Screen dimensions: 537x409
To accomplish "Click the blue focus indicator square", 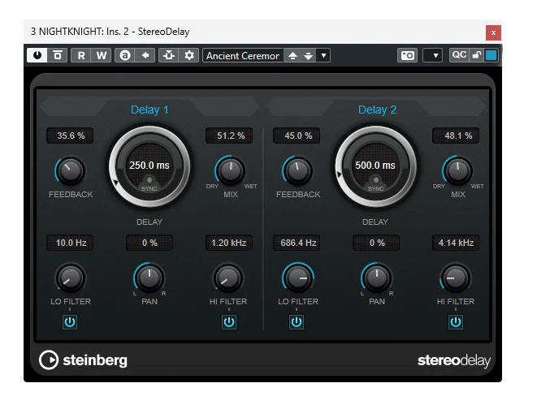I will (492, 55).
